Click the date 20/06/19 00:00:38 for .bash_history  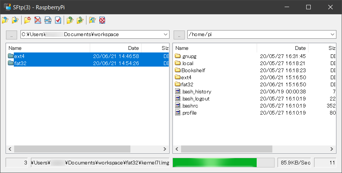283,92
